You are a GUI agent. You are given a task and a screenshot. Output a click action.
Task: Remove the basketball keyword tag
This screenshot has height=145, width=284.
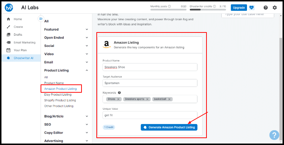170,99
